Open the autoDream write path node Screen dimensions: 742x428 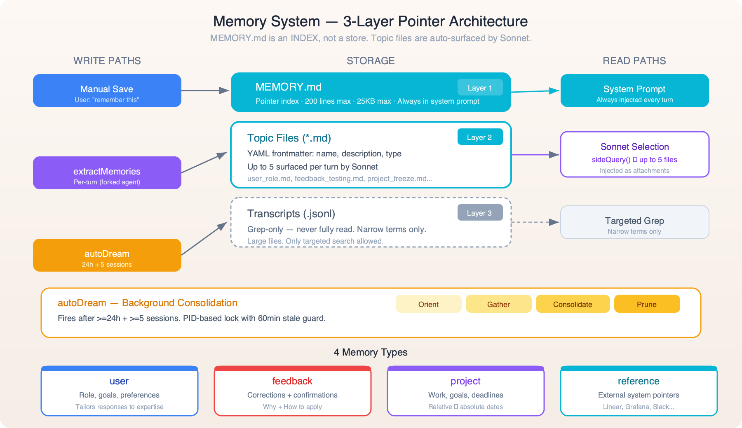click(x=107, y=255)
